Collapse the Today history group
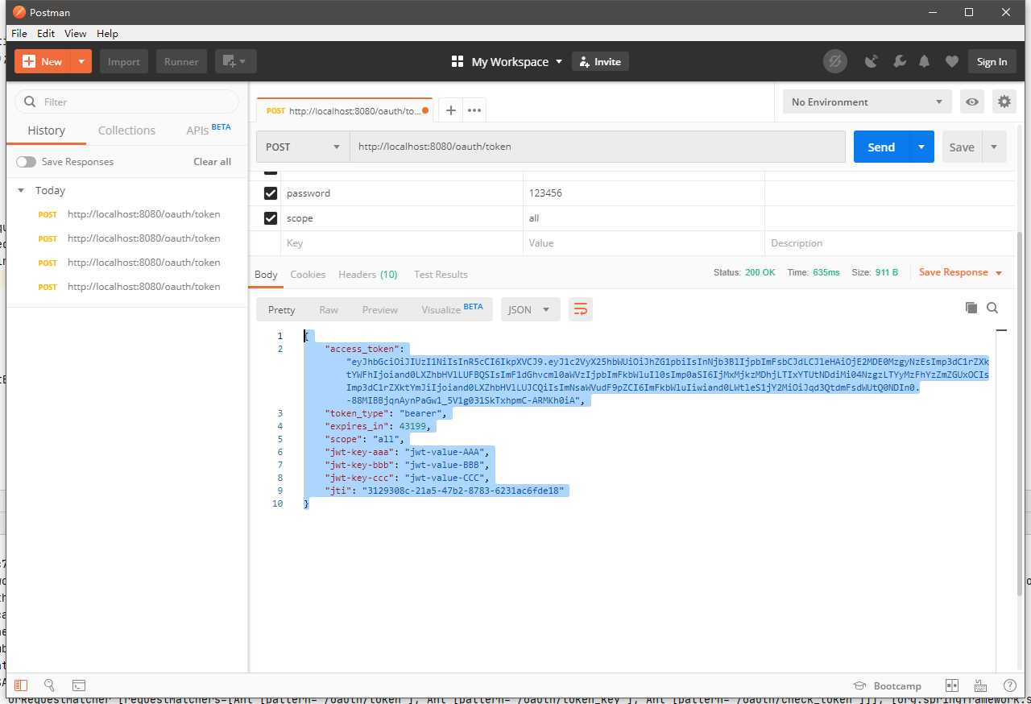Screen dimensions: 1031x704 tap(21, 191)
